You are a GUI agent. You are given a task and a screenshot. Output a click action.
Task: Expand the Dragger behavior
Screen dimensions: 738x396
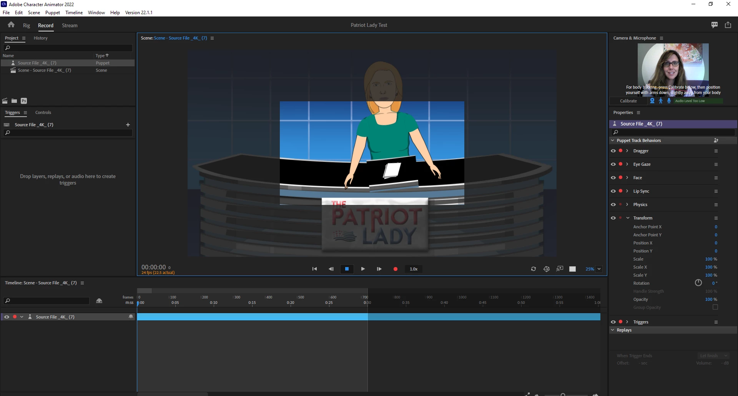click(x=627, y=151)
